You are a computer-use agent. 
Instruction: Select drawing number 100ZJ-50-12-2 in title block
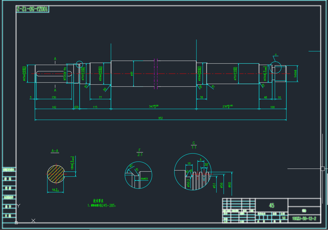304,219
